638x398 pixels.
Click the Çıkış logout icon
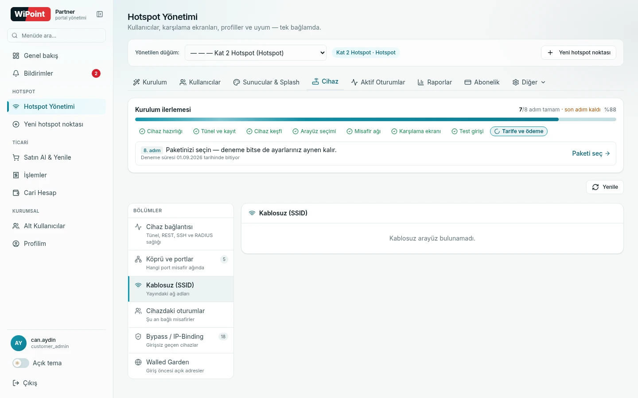16,383
